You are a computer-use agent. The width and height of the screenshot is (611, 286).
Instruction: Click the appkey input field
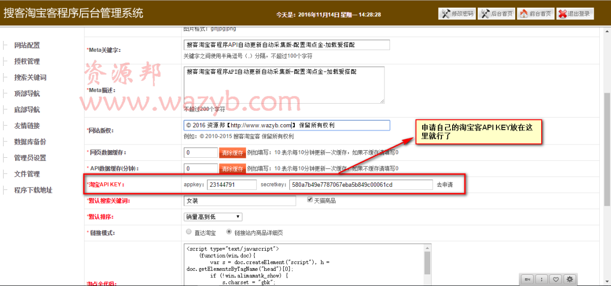232,185
